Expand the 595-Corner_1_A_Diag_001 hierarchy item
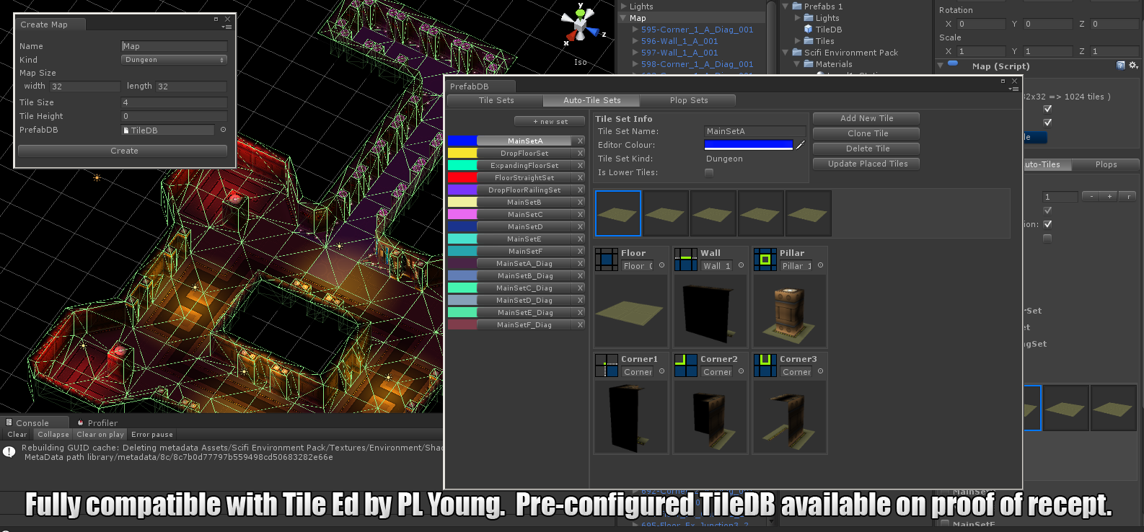1144x532 pixels. (635, 30)
